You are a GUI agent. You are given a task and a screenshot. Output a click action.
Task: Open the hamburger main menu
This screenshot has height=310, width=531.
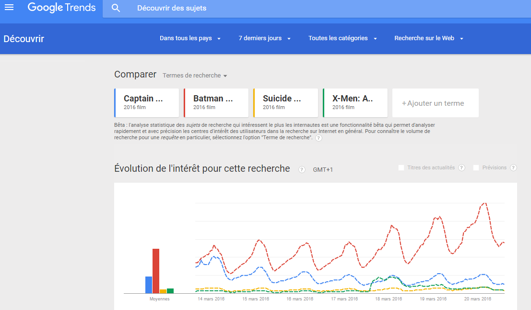pyautogui.click(x=9, y=8)
